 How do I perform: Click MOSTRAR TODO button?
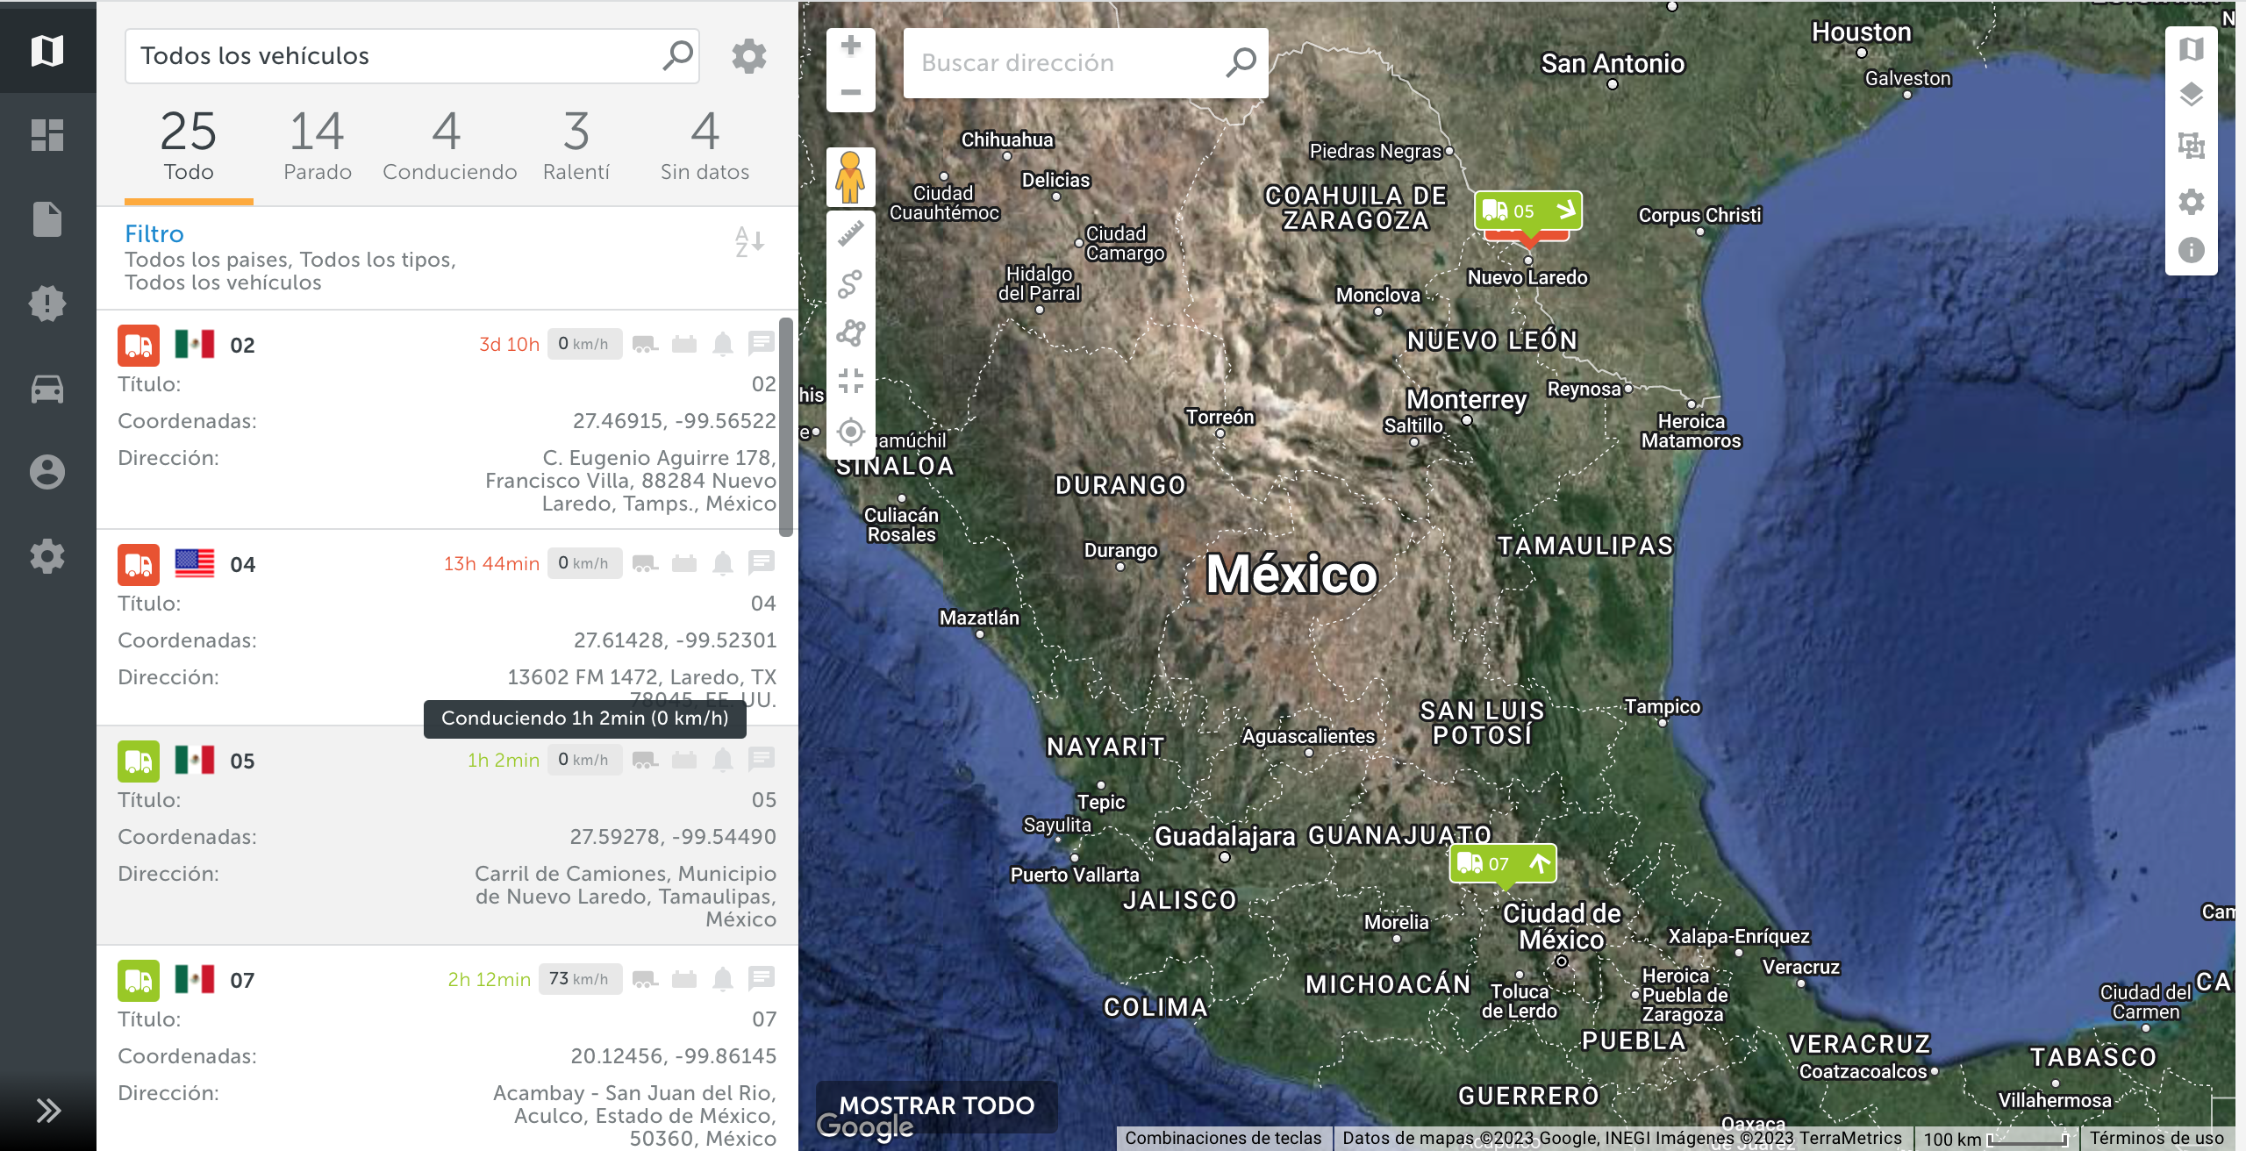coord(937,1105)
